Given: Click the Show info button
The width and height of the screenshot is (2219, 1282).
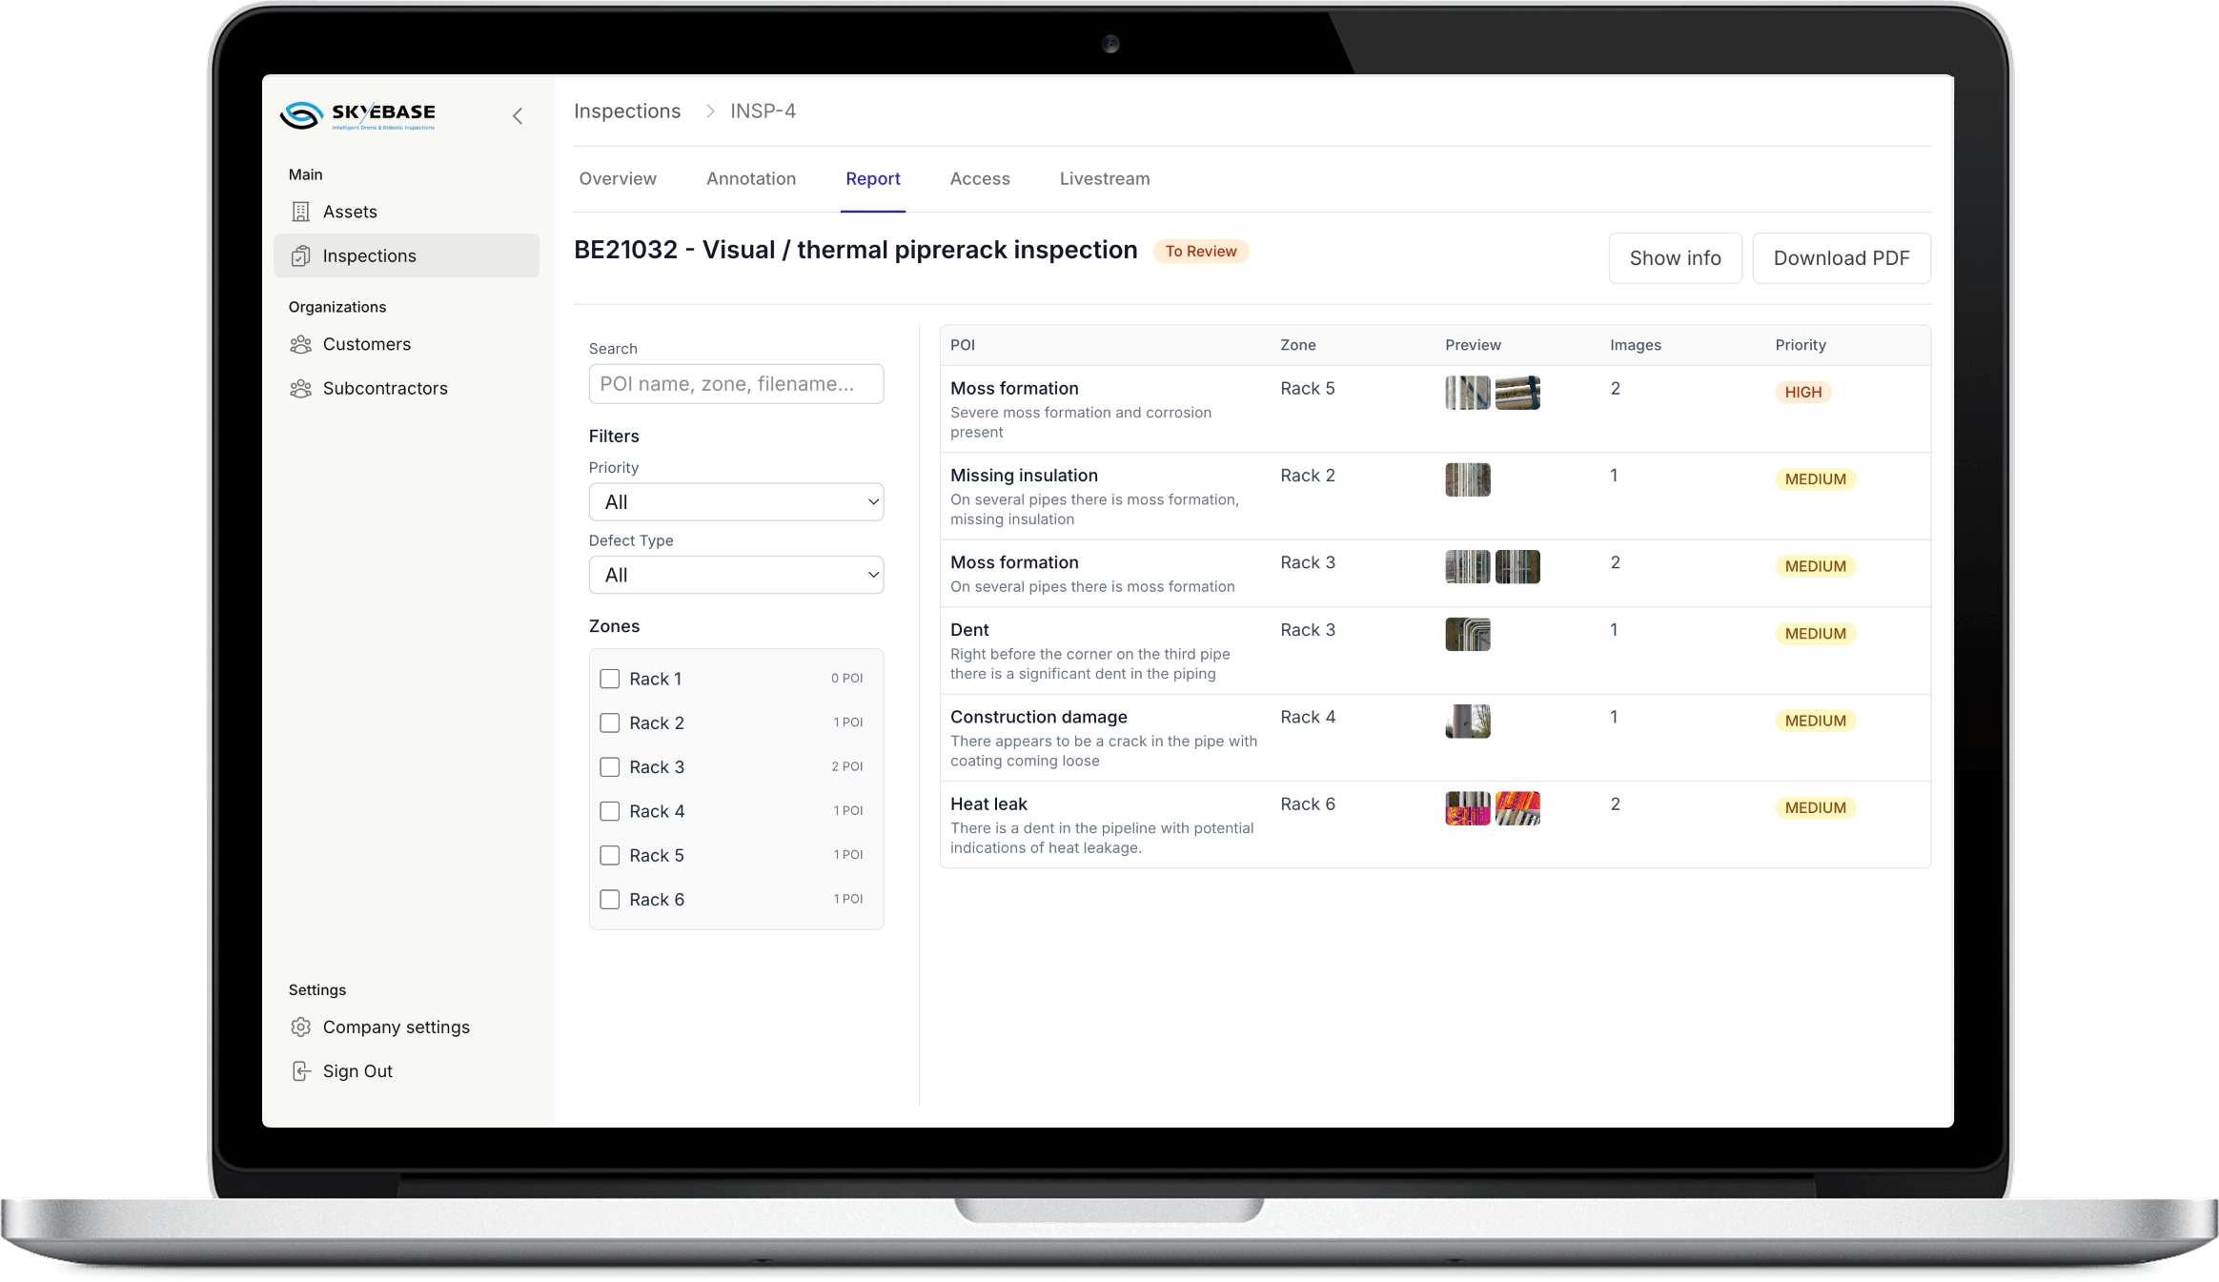Looking at the screenshot, I should point(1675,257).
